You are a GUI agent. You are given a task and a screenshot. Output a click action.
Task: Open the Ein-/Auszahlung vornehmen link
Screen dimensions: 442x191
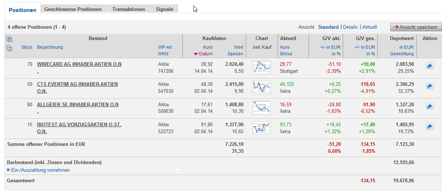[x=40, y=170]
